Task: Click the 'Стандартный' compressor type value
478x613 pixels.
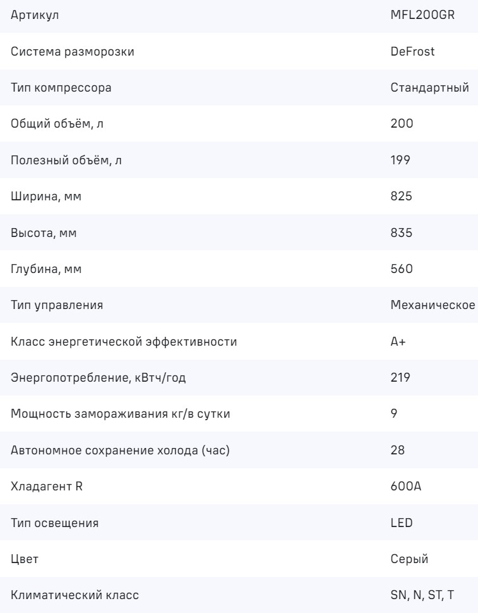Action: click(x=430, y=87)
